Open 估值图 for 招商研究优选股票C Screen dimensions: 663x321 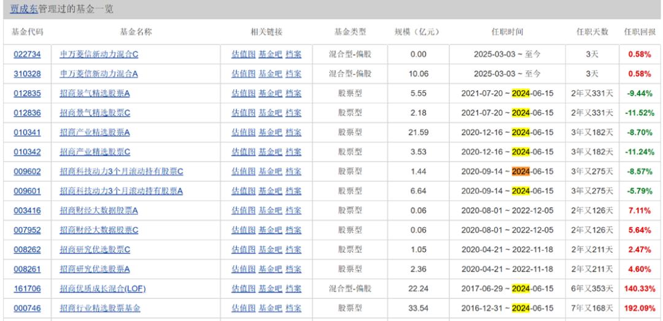[244, 250]
